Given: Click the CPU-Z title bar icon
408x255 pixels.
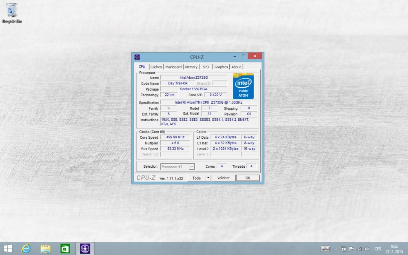Looking at the screenshot, I should pos(137,57).
